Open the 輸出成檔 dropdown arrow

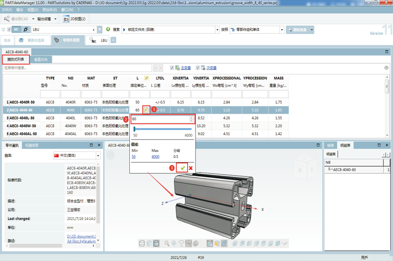point(55,19)
